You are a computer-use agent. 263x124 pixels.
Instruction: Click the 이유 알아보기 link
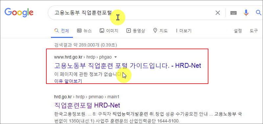[68, 81]
